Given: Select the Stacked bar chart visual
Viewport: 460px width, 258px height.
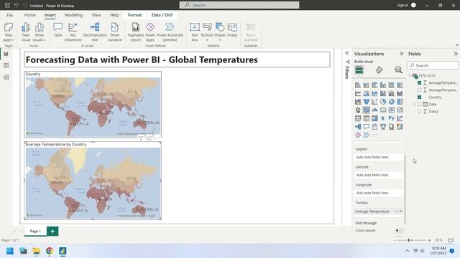Looking at the screenshot, I should click(358, 85).
